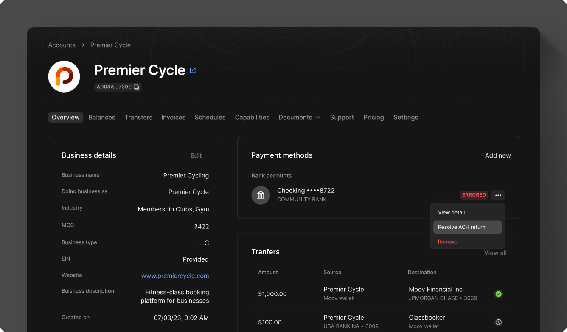The image size is (567, 332).
Task: Click the bank building icon for Checking
Action: tap(261, 195)
